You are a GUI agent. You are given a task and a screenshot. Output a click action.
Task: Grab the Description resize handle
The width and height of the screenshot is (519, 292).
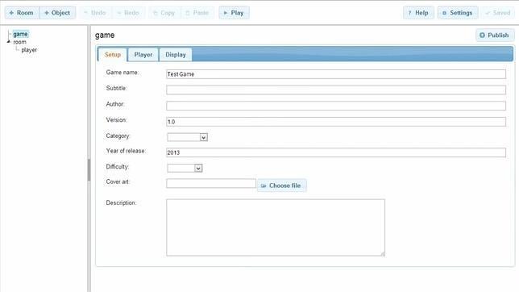click(383, 254)
